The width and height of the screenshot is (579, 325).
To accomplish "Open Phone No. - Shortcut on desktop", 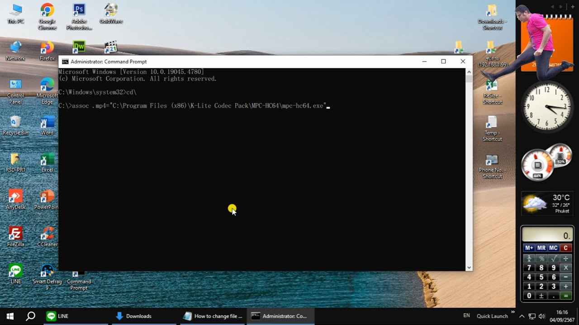I will (x=492, y=166).
